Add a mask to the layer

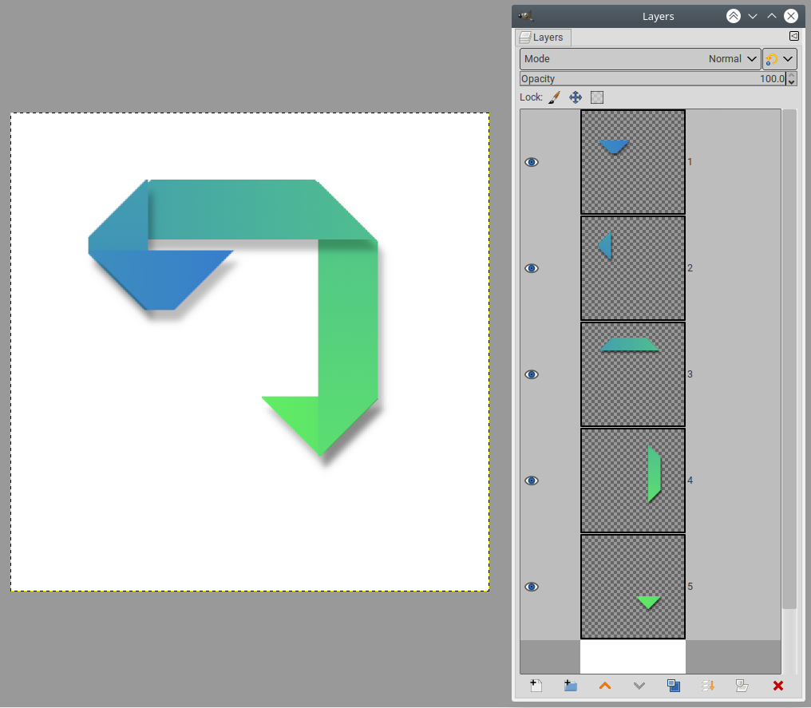[x=742, y=686]
